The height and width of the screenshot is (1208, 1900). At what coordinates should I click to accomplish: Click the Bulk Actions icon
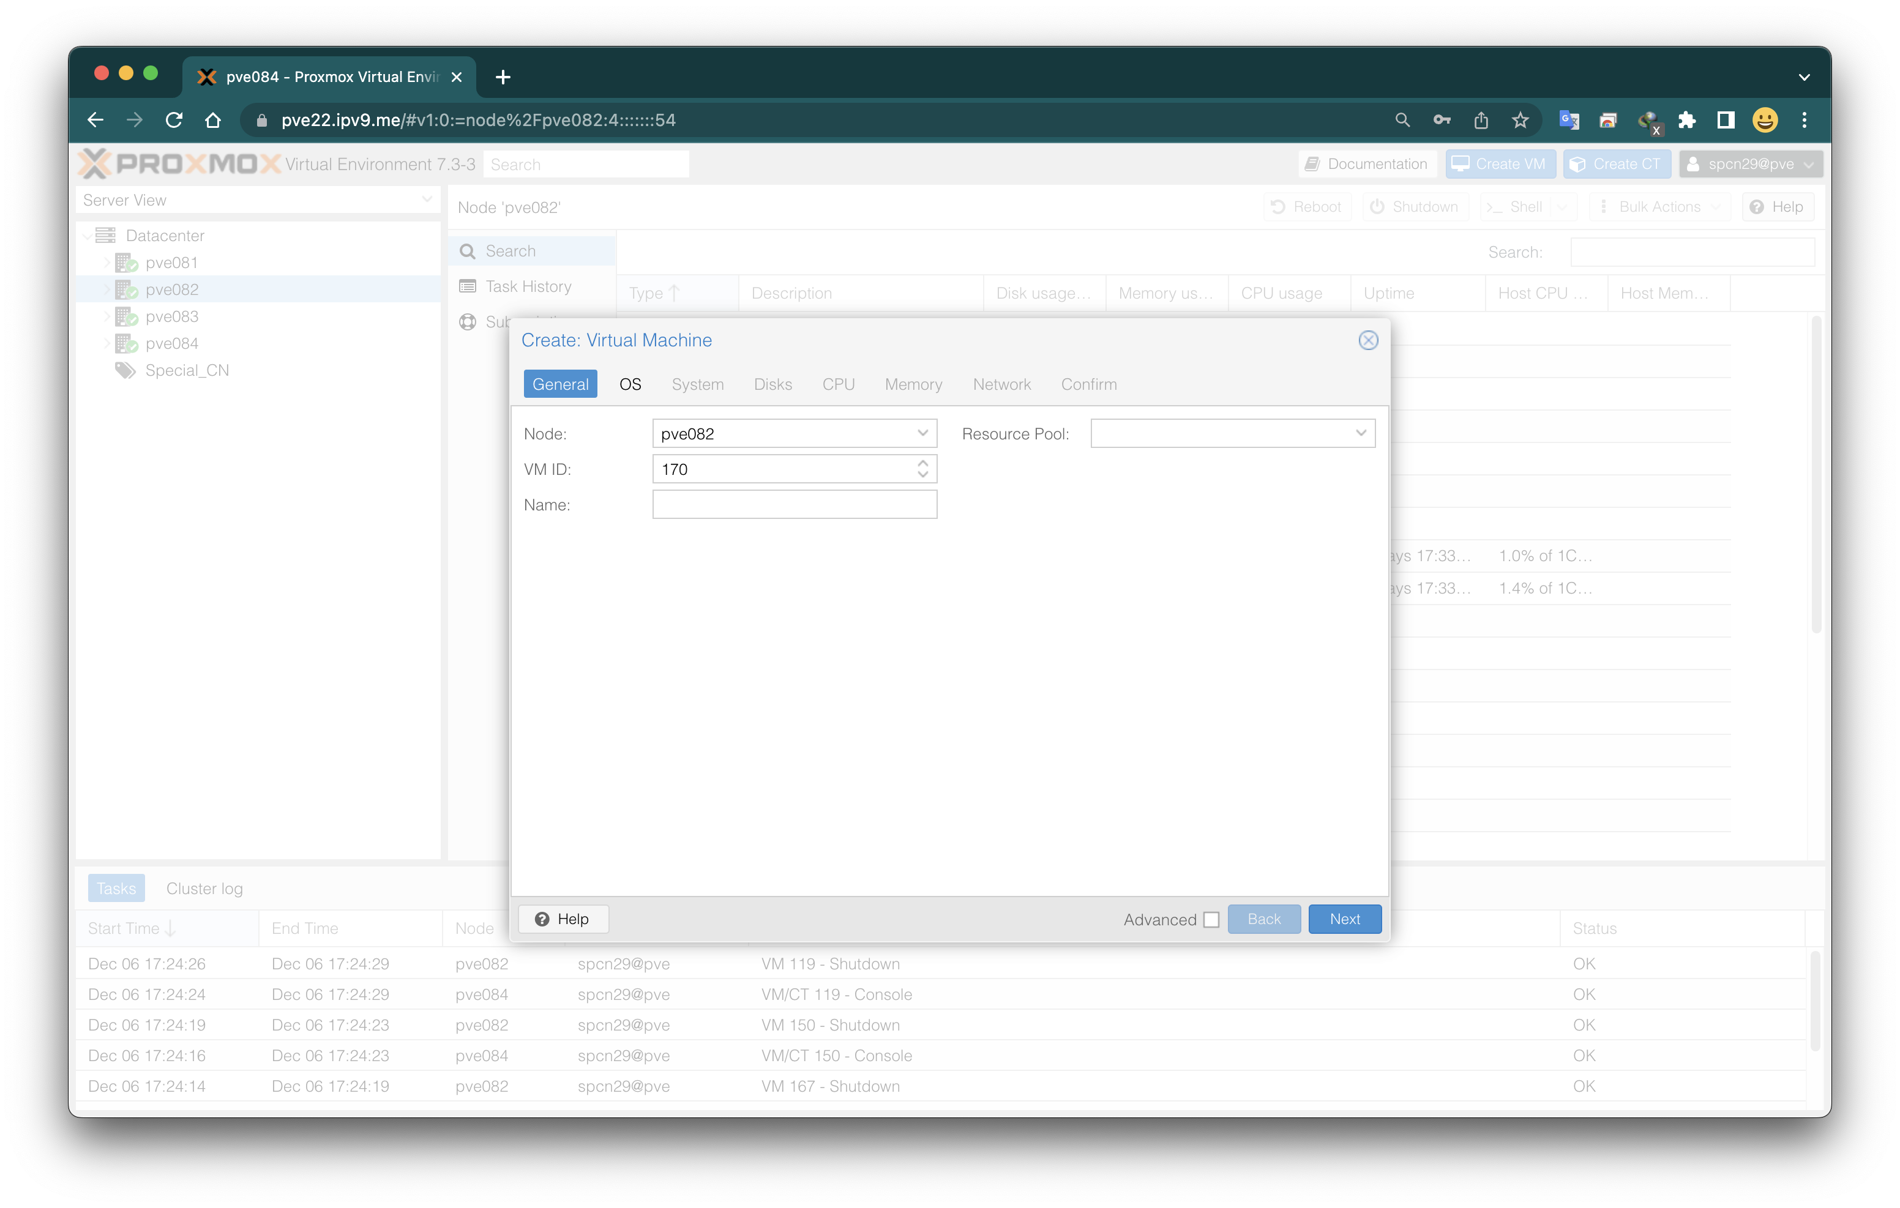coord(1603,206)
